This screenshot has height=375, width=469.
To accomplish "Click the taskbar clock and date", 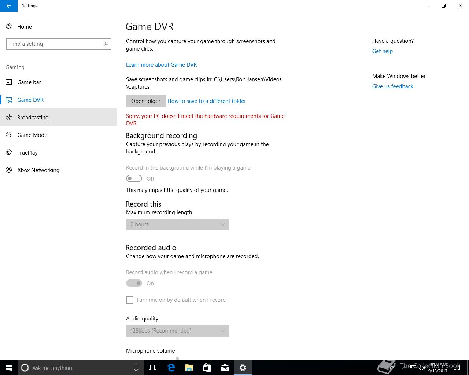I will tap(438, 368).
